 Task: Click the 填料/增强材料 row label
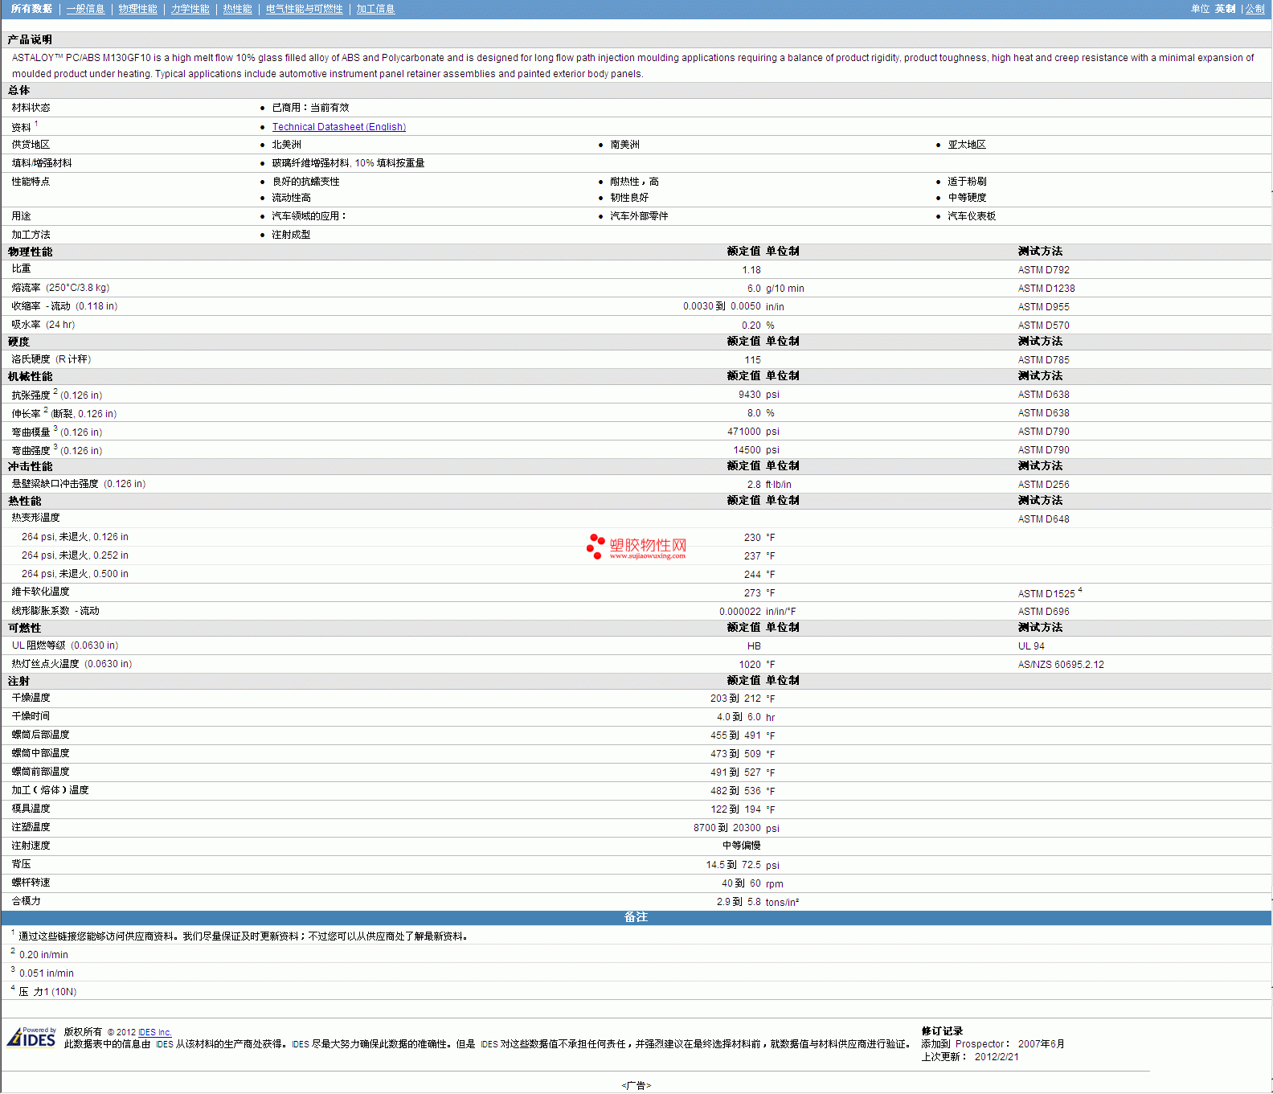pyautogui.click(x=42, y=163)
